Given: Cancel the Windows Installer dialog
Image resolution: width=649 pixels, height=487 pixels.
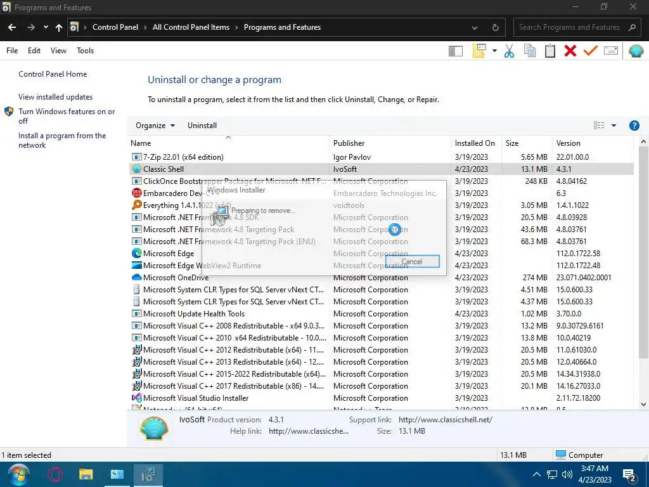Looking at the screenshot, I should coord(412,261).
